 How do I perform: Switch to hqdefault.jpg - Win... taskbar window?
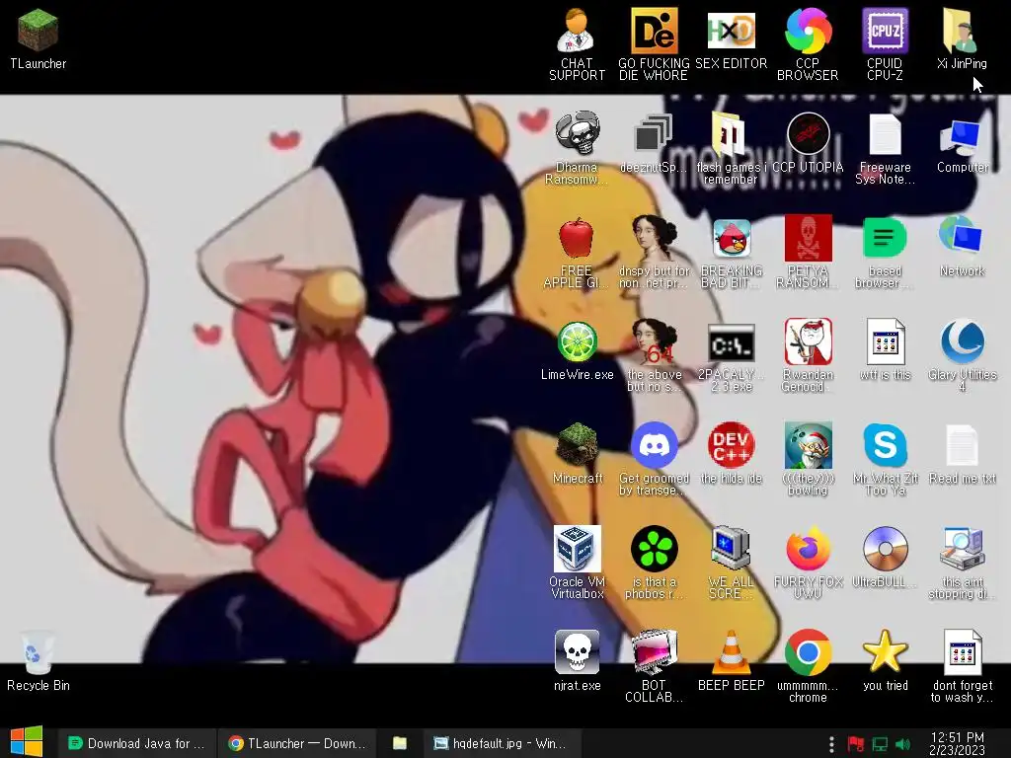(501, 743)
